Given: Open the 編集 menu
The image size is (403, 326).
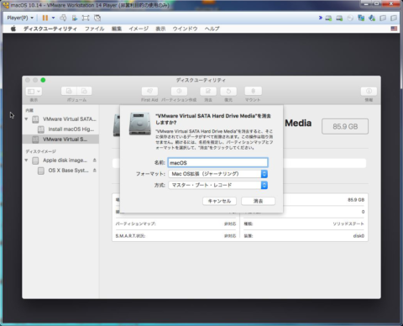Looking at the screenshot, I should (x=117, y=29).
